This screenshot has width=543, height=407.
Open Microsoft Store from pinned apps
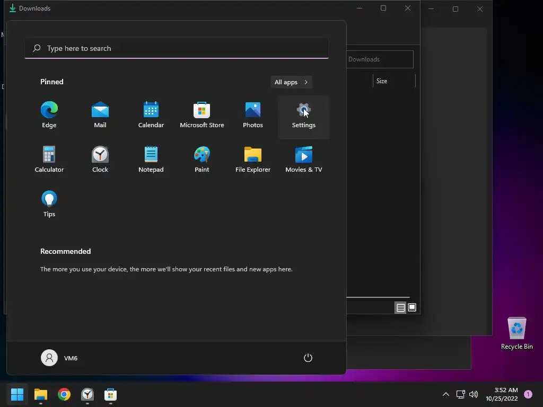pos(202,116)
